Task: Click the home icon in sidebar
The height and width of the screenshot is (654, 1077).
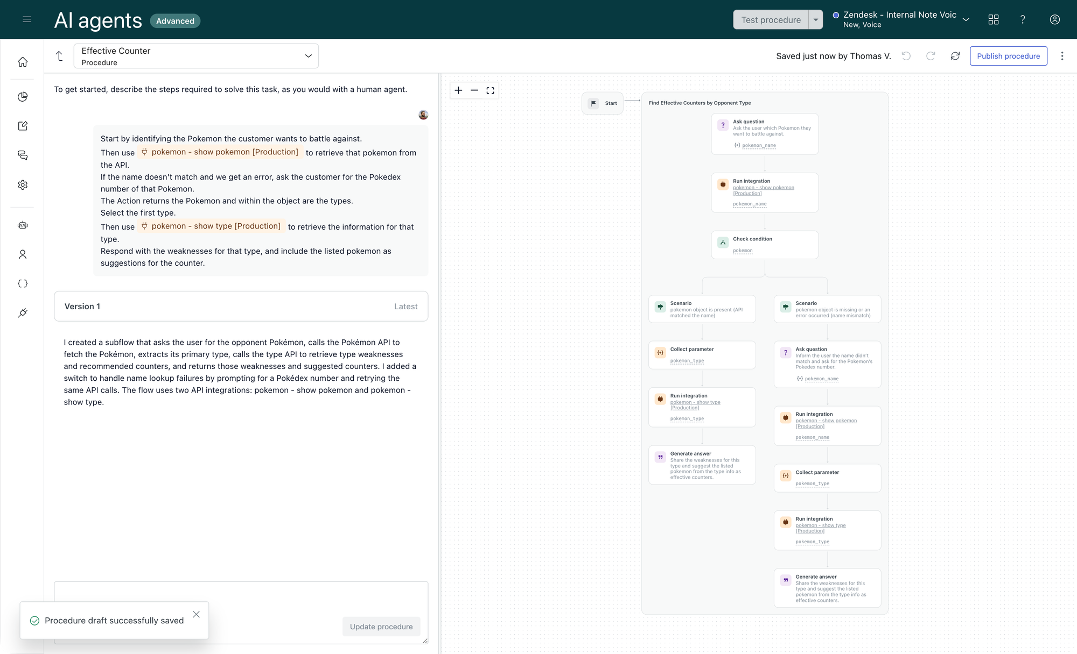Action: (23, 62)
